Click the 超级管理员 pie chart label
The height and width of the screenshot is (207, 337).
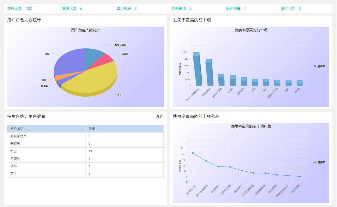(120, 45)
